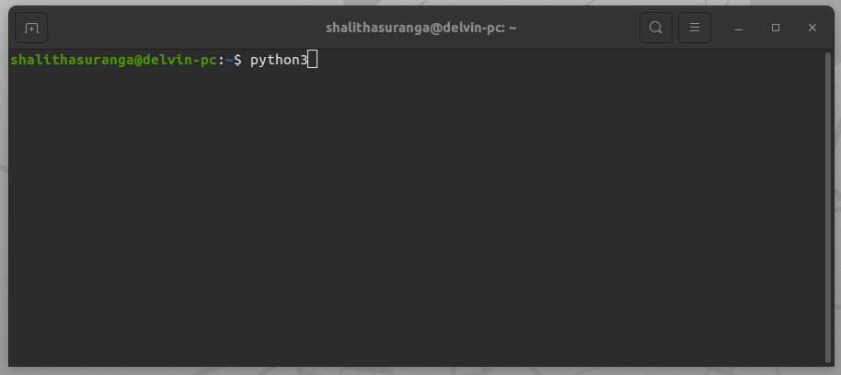Image resolution: width=841 pixels, height=375 pixels.
Task: Minimize the terminal window
Action: 738,28
